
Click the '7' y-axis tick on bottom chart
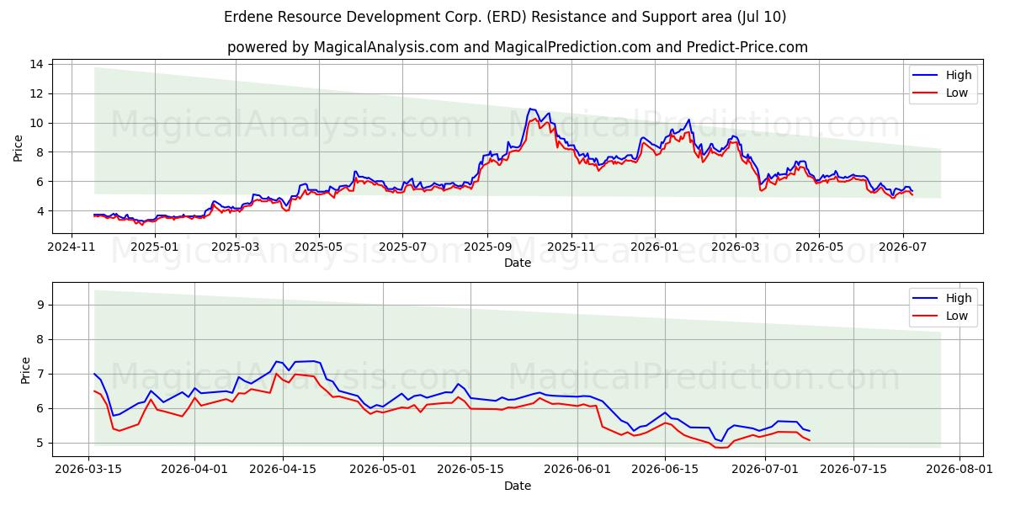(x=42, y=374)
